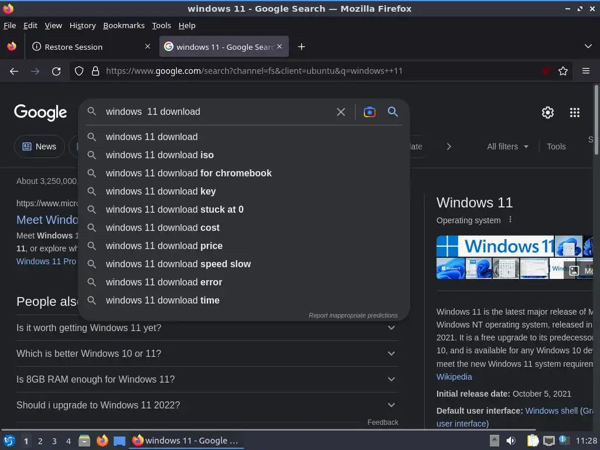This screenshot has width=600, height=450.
Task: Close the windows 11 Google Search tab
Action: pos(279,46)
